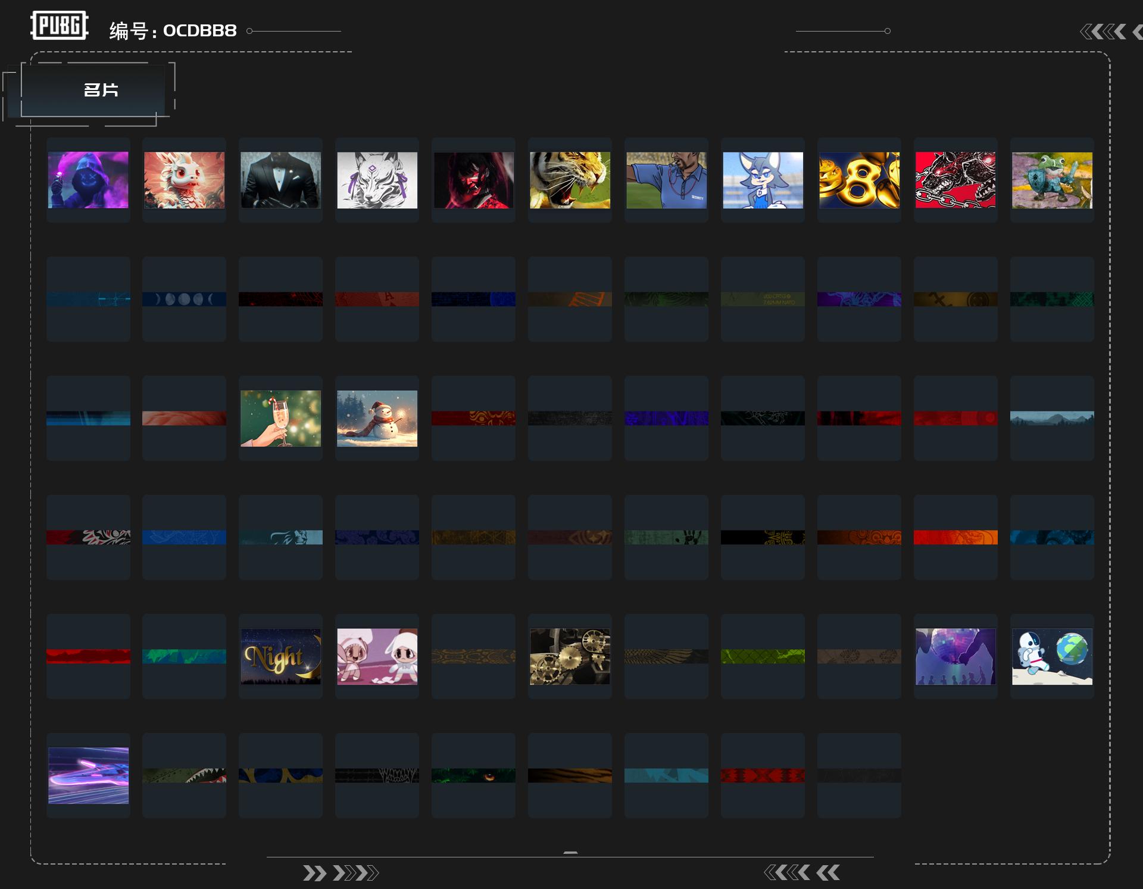Viewport: 1143px width, 889px height.
Task: Select the golden Night text nameplate
Action: tap(280, 656)
